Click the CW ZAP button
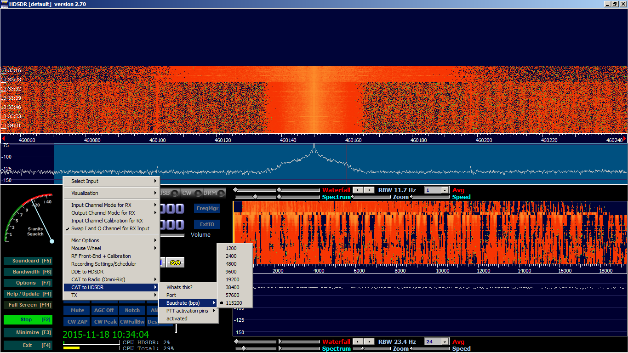Viewport: 628px width, 353px height. pos(77,322)
